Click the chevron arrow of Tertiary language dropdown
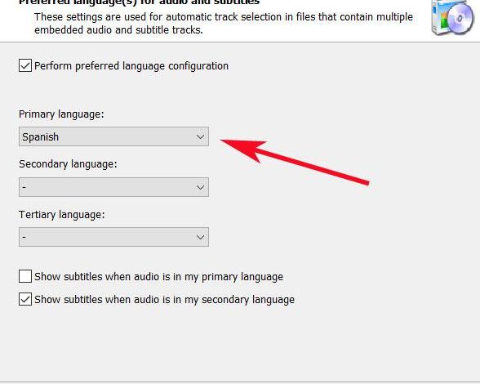480x384 pixels. coord(200,237)
